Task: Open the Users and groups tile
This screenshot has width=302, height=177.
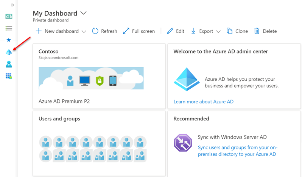Action: coord(99,143)
